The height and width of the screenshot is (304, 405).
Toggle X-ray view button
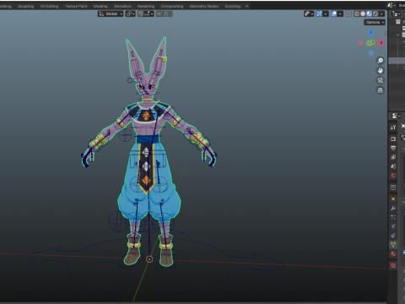click(348, 14)
